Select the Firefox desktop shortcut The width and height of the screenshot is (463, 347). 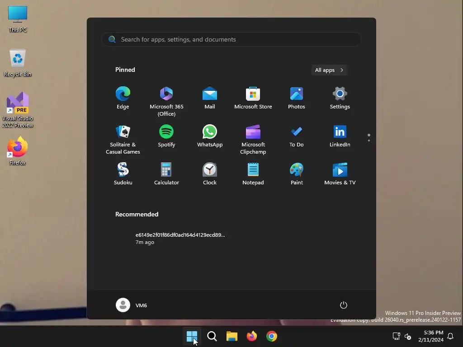[18, 151]
